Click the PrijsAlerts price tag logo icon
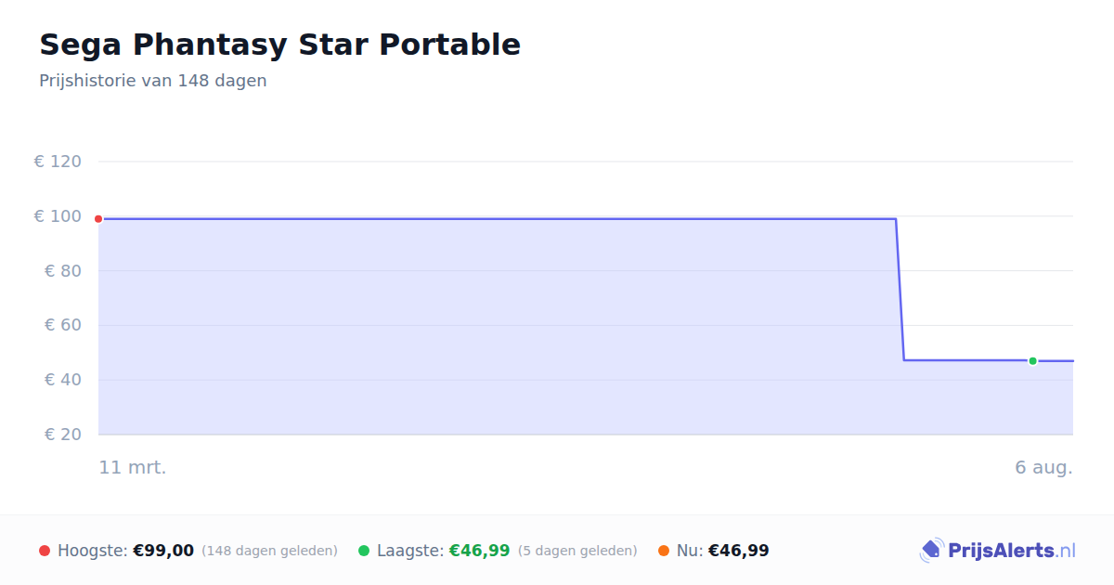 [x=932, y=551]
